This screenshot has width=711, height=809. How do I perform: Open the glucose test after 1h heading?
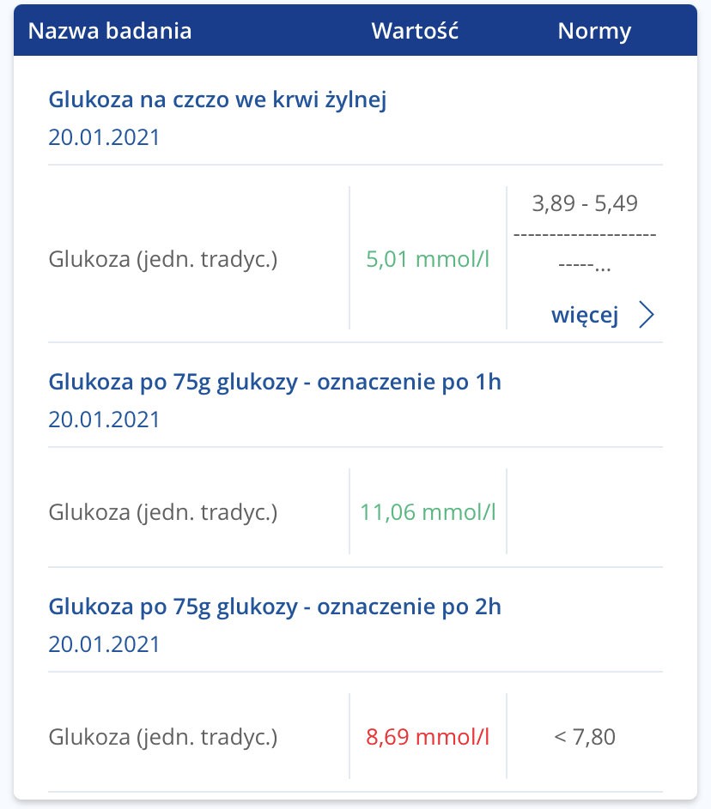tap(275, 382)
